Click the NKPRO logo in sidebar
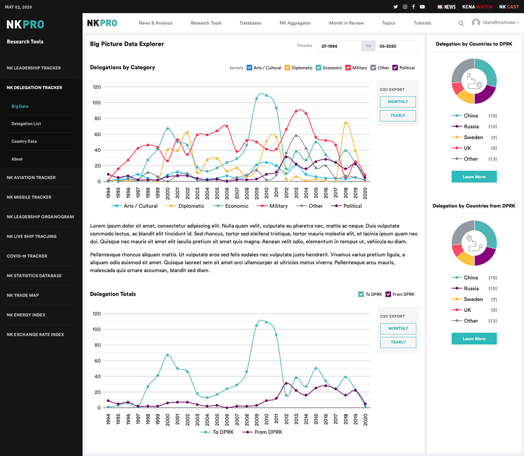This screenshot has height=456, width=524. pos(25,25)
